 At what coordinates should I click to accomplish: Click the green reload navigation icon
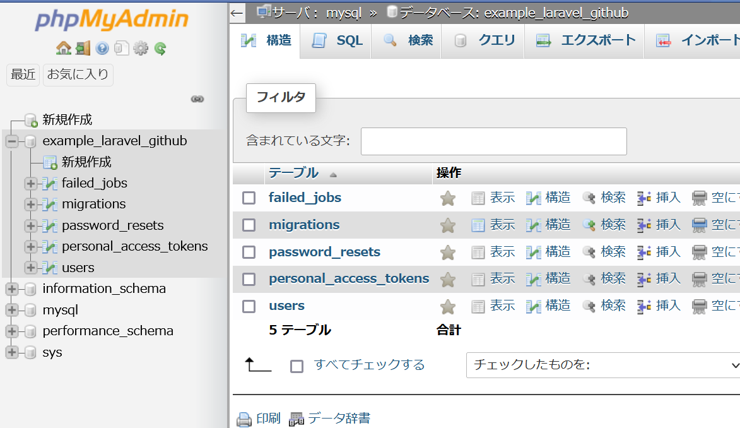160,48
